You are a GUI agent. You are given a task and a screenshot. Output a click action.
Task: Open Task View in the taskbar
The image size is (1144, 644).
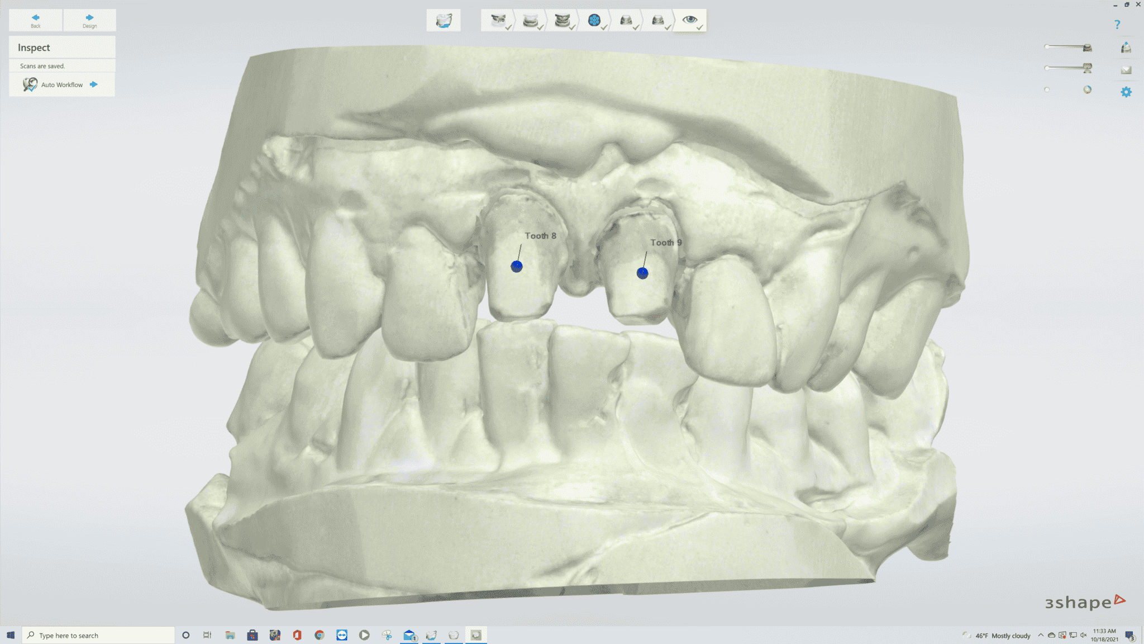click(207, 635)
